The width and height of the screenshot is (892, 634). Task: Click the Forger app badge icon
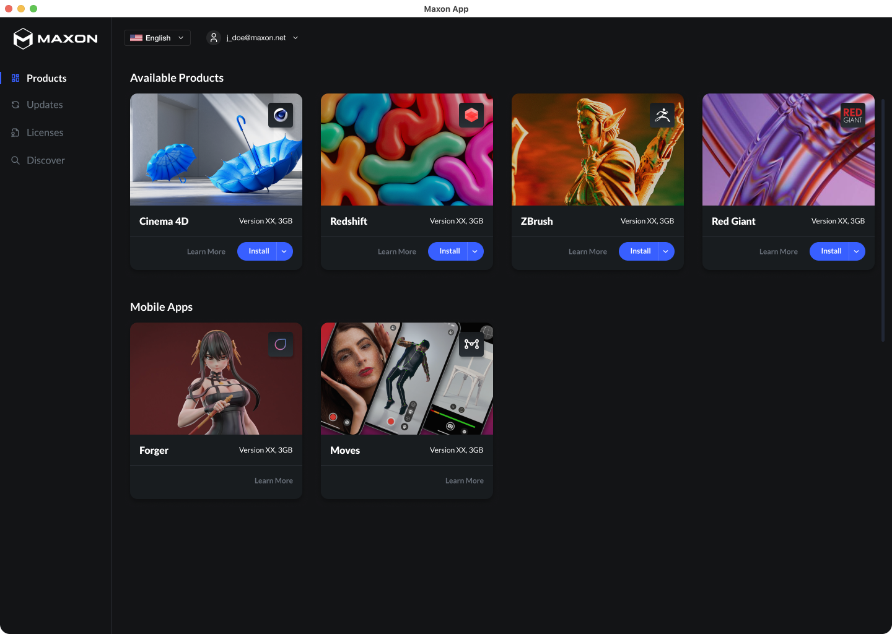[281, 344]
